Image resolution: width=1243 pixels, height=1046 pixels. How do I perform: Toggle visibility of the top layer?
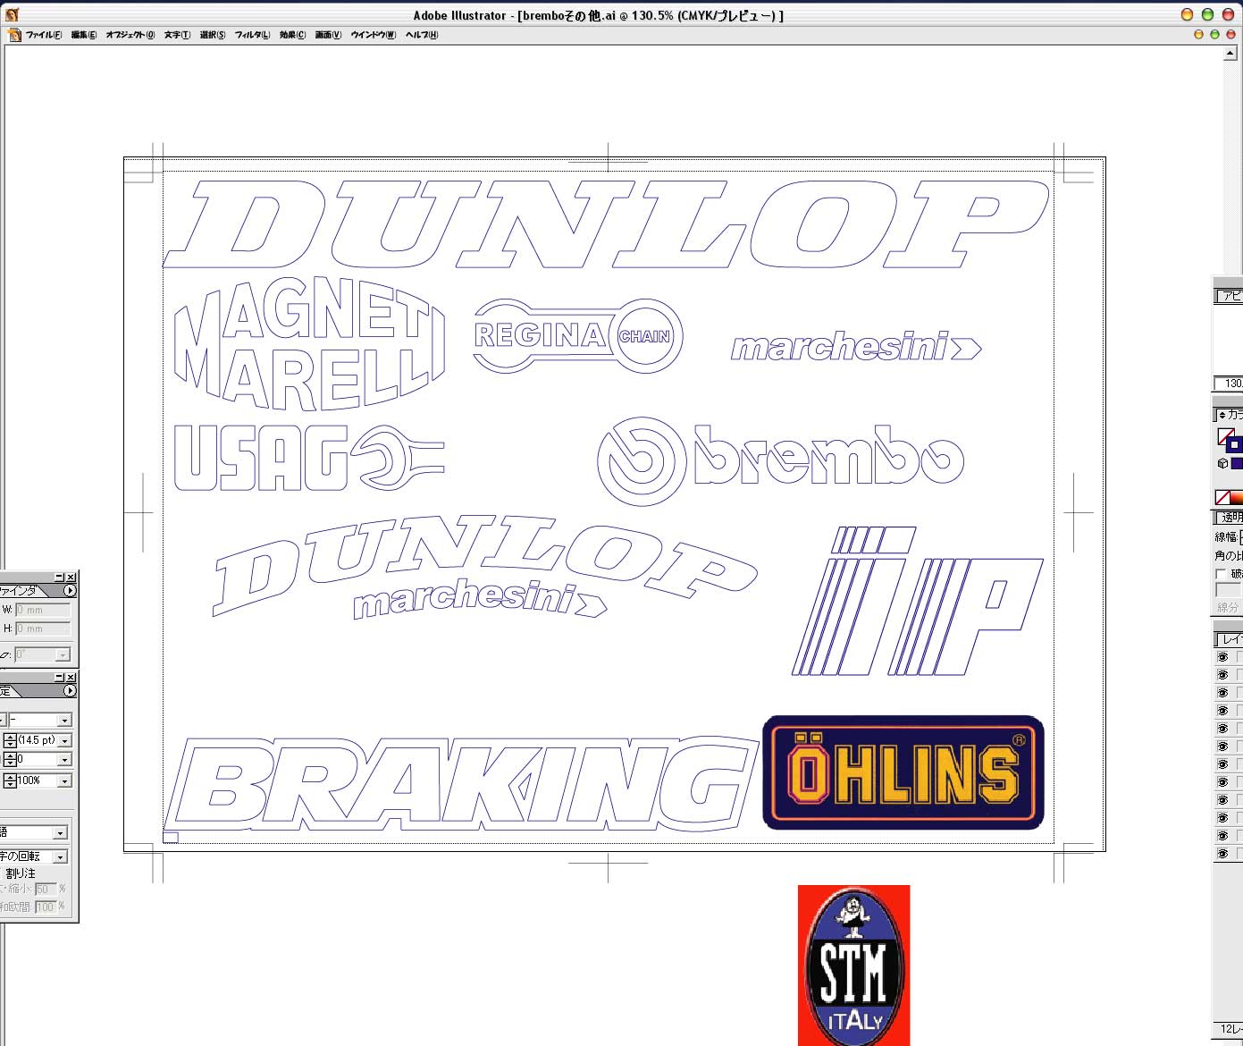tap(1222, 657)
